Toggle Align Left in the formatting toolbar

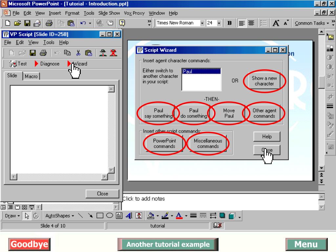[242, 23]
